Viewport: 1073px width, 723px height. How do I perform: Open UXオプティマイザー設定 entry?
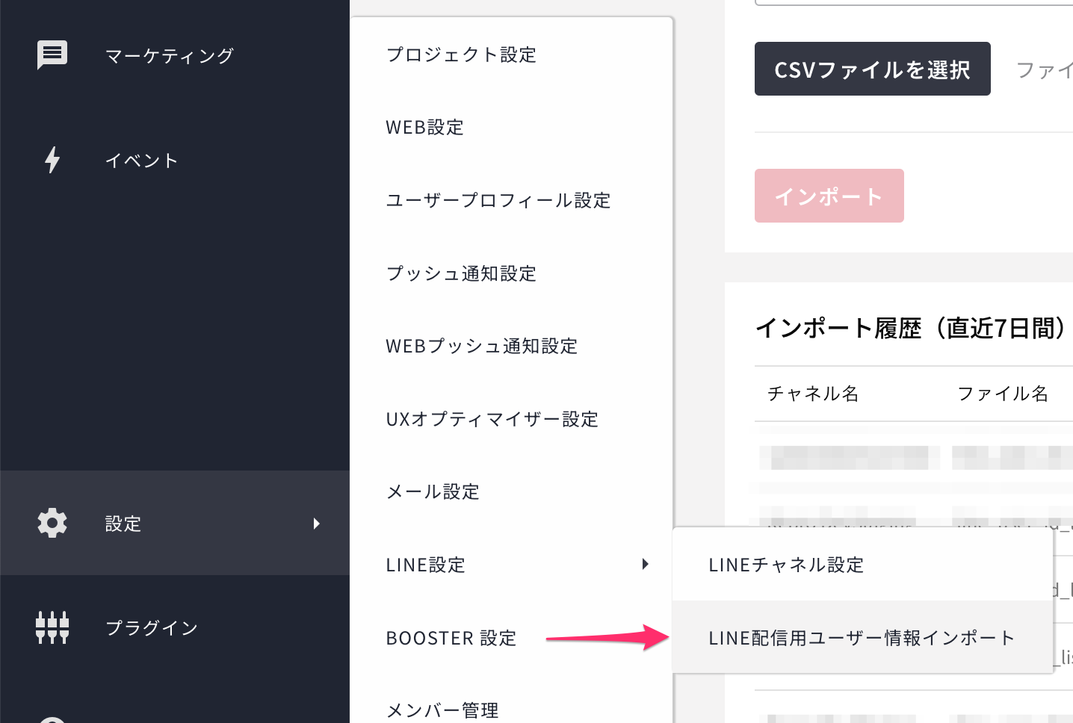(492, 420)
